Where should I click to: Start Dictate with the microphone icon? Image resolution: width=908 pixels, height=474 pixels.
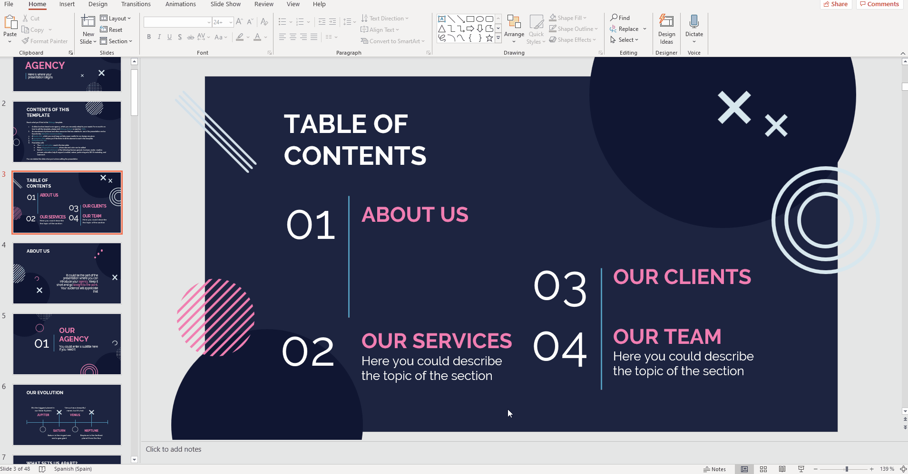click(x=694, y=22)
